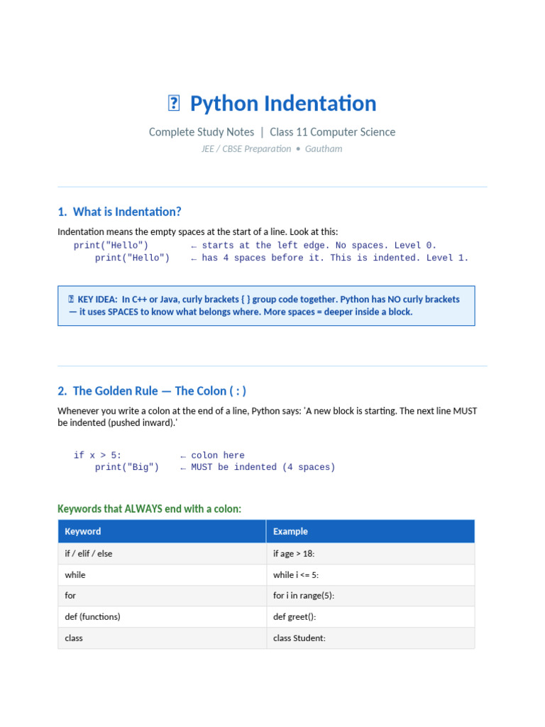Screen dimensions: 545x727
Task: Click the indented print("Hello") code line
Action: click(132, 258)
